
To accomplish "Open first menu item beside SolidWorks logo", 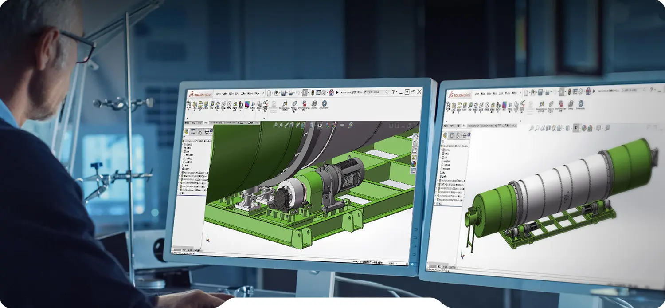I will [x=218, y=94].
